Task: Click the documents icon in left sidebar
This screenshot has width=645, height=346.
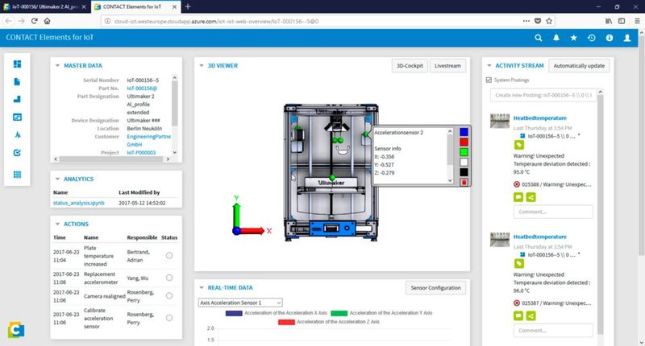Action: point(18,81)
